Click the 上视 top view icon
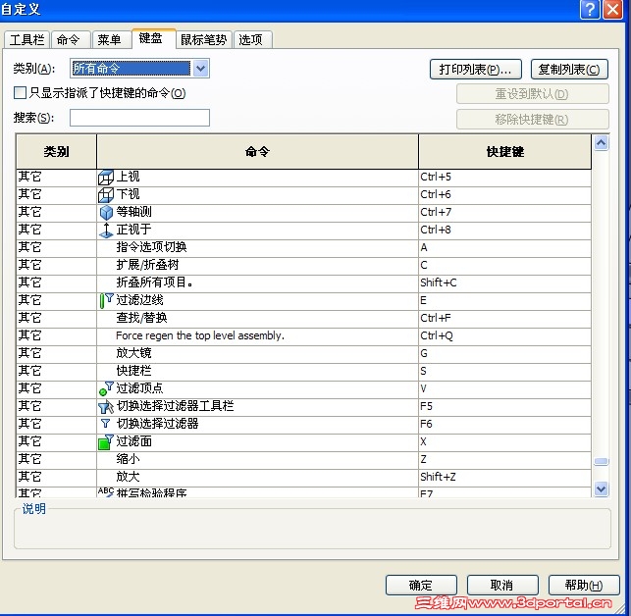The width and height of the screenshot is (631, 616). click(106, 178)
